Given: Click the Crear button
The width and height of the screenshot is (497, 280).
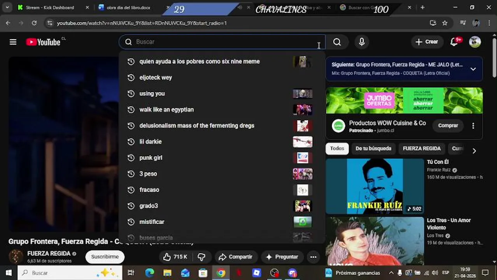Looking at the screenshot, I should pos(427,42).
